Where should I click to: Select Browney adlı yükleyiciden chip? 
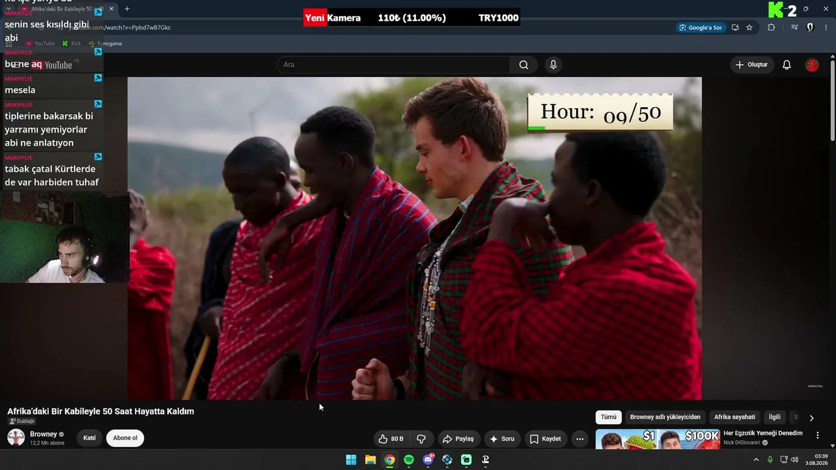[665, 417]
